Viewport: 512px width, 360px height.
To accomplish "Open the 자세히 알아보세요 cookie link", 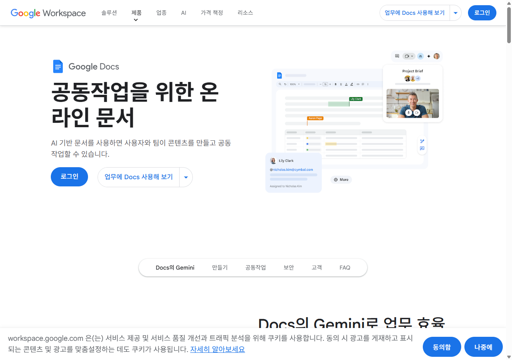I will (217, 349).
